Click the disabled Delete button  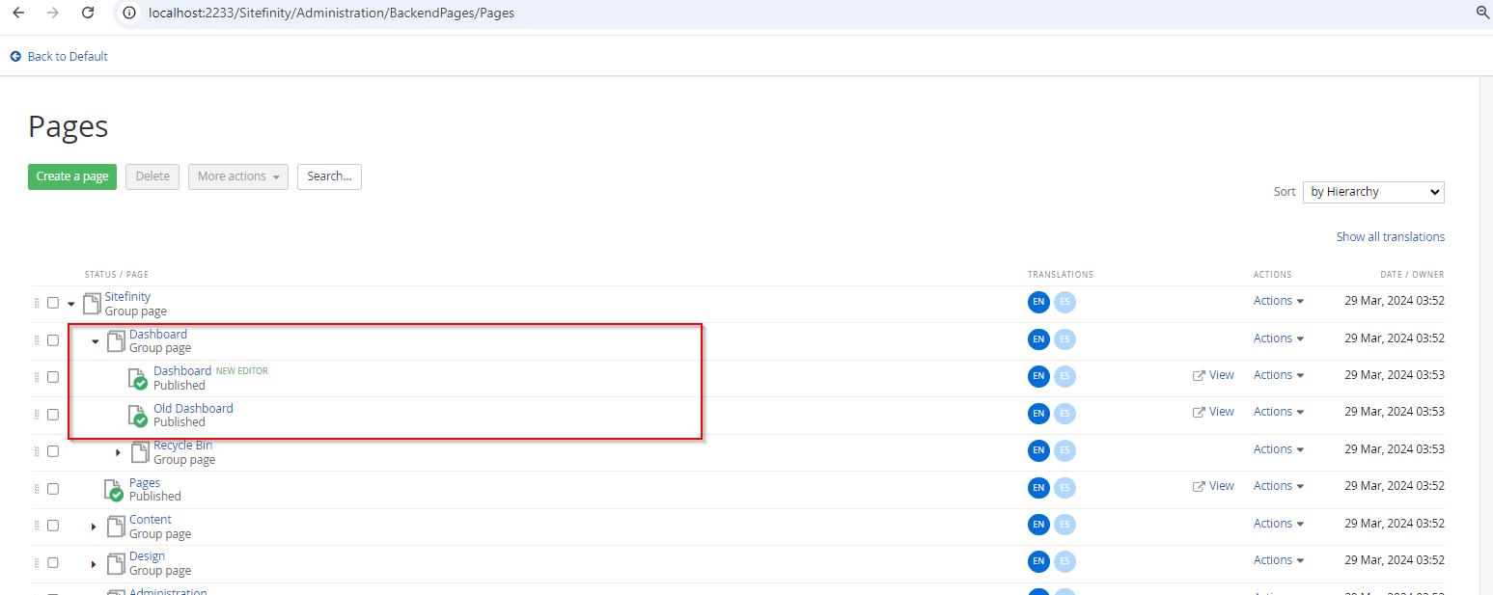click(152, 176)
